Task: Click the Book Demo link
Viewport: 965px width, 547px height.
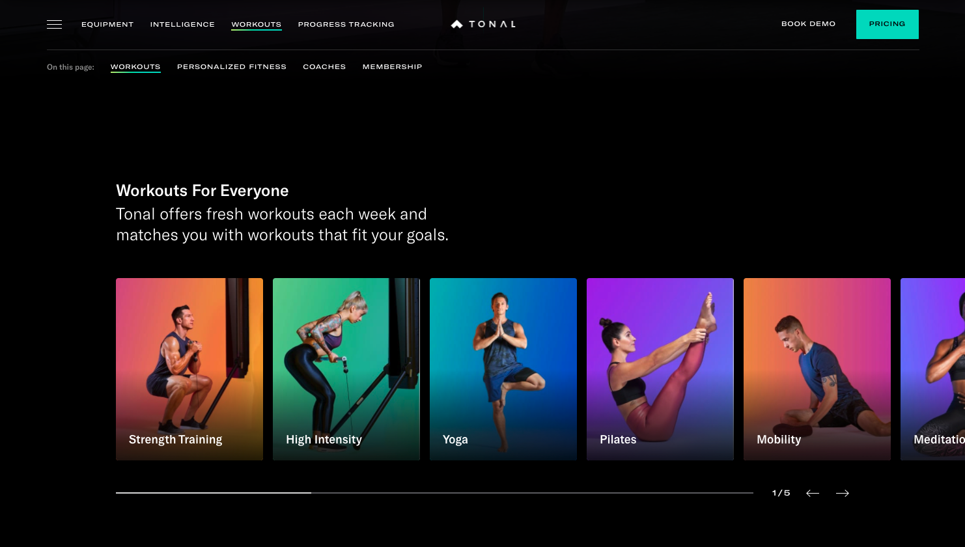Action: tap(808, 23)
